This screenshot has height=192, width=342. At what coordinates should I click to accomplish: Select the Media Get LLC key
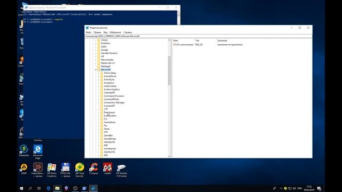click(108, 63)
